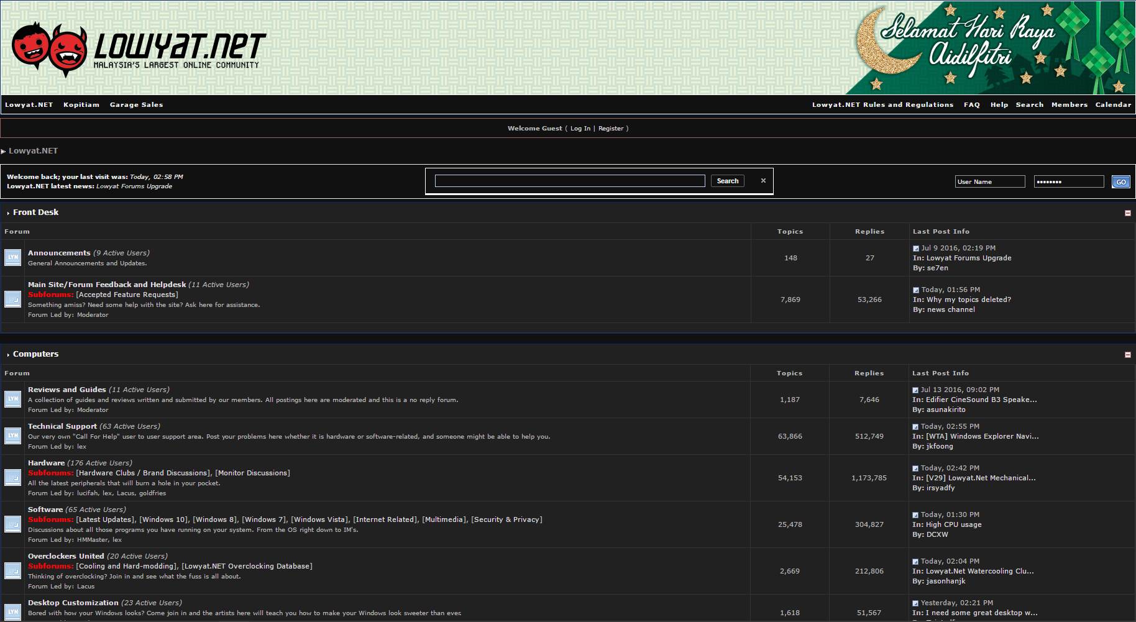Open the Lowyat Forums Upgrade news link

(134, 186)
